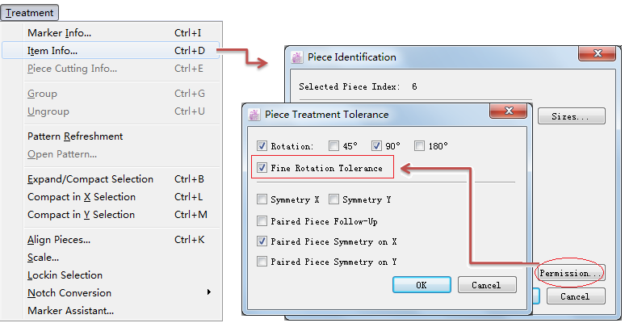Enable the 180° rotation checkbox
This screenshot has height=323, width=625.
coord(419,146)
